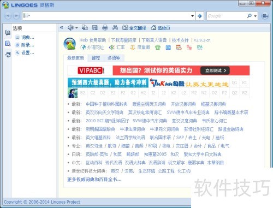273x208 pixels.
Task: Open 外语网址 appendix
Action: (92, 47)
